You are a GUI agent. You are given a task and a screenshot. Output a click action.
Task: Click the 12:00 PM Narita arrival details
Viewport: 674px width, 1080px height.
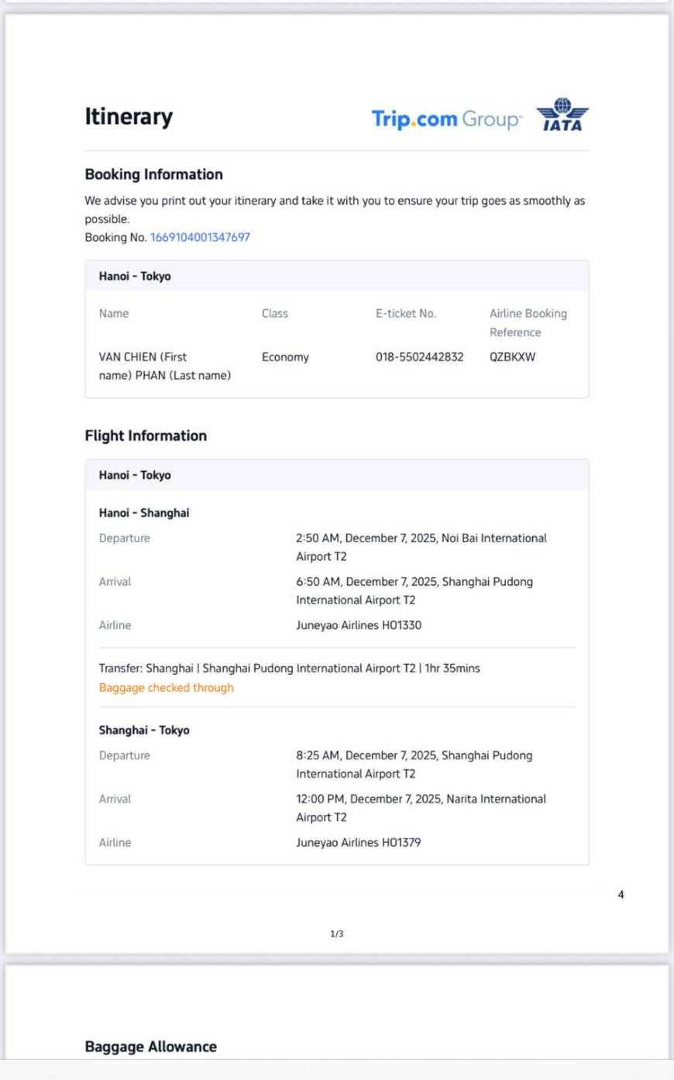point(421,808)
